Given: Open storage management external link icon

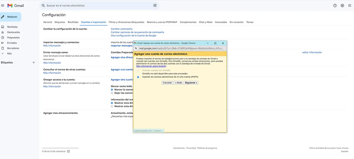Looking at the screenshot, I should (x=68, y=151).
